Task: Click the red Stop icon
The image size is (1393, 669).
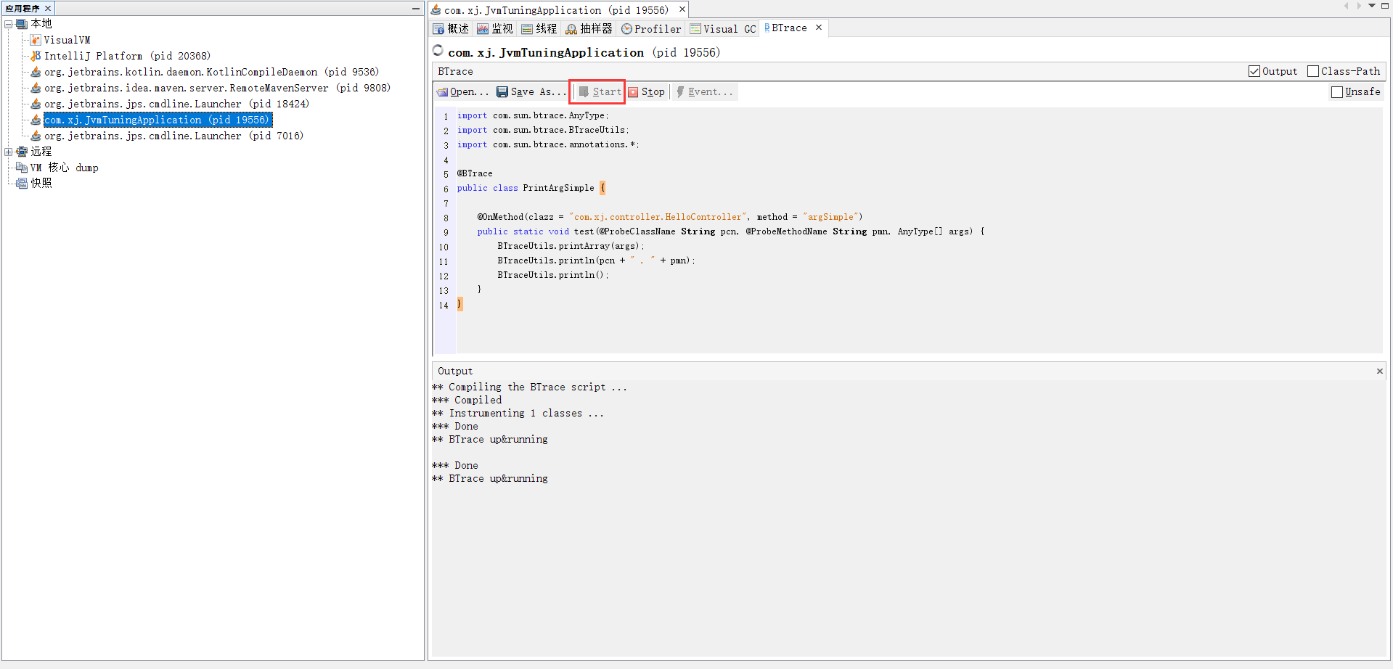Action: pyautogui.click(x=633, y=92)
